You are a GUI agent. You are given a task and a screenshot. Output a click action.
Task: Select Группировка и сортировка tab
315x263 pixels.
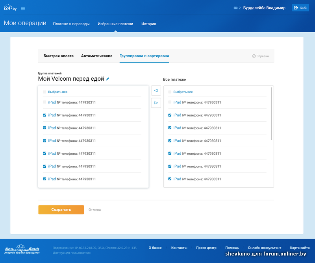[144, 56]
